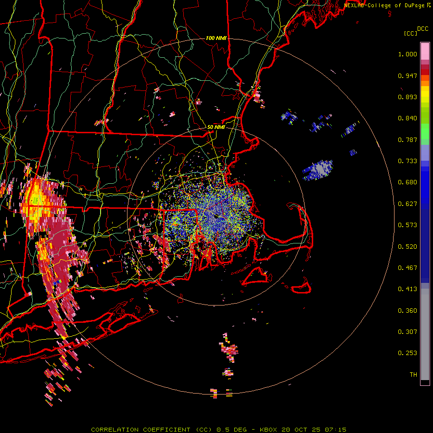Screen dimensions: 433x433
Task: Click the pink echo cluster south of the 50 NMI ring
Action: click(x=229, y=347)
